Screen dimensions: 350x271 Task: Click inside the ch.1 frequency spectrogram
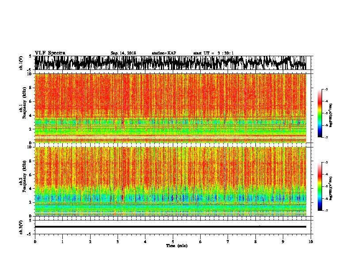[171, 108]
